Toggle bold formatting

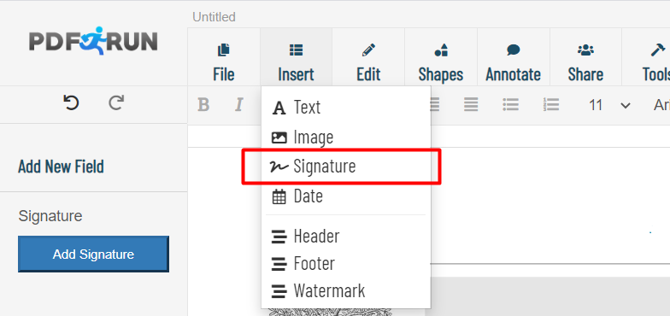(203, 104)
